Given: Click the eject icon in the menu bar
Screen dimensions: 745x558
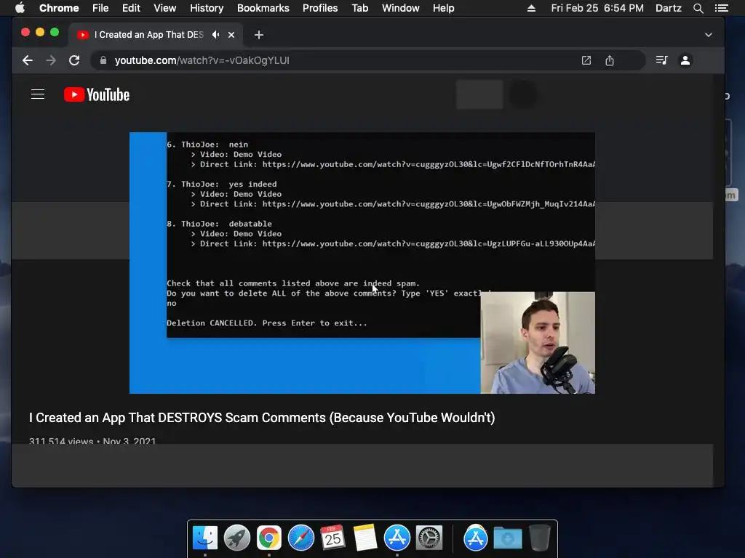Looking at the screenshot, I should [531, 8].
